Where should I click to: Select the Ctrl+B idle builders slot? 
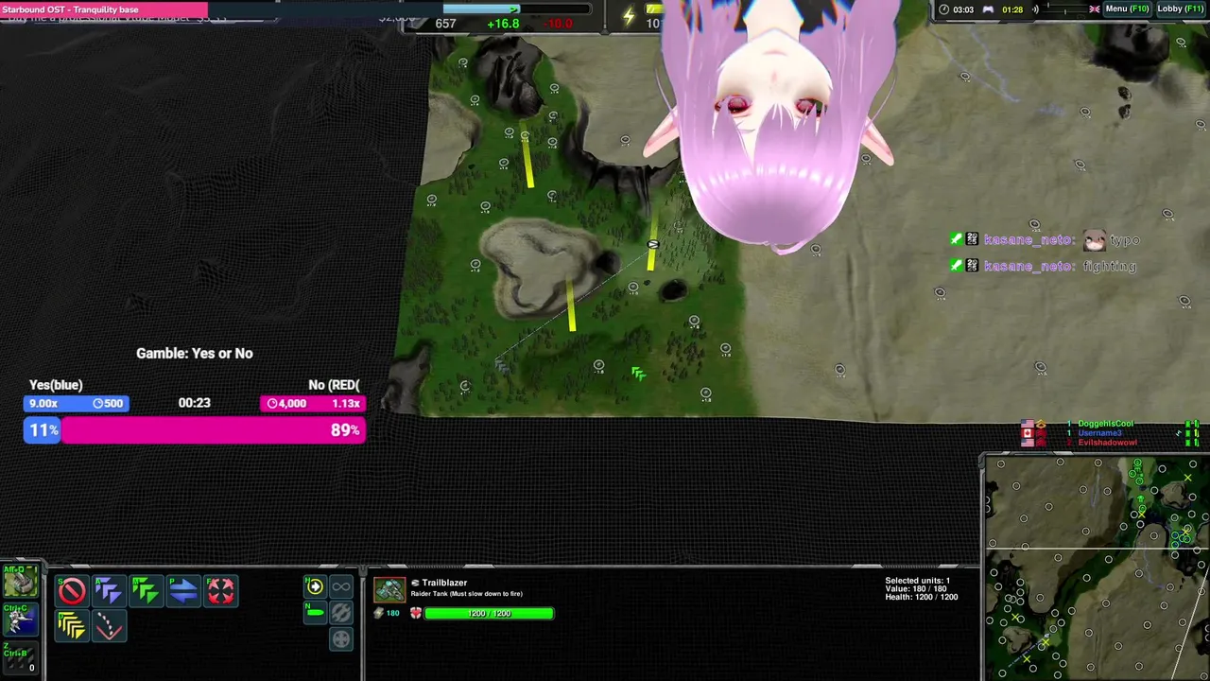(x=20, y=657)
